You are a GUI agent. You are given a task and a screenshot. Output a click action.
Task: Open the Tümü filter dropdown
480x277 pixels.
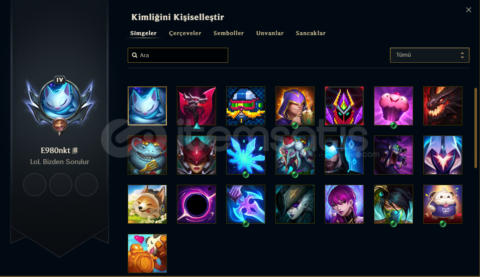pyautogui.click(x=430, y=55)
